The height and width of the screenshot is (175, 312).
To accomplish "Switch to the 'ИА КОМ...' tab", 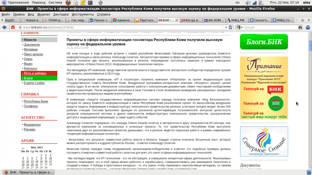I will pyautogui.click(x=214, y=20).
